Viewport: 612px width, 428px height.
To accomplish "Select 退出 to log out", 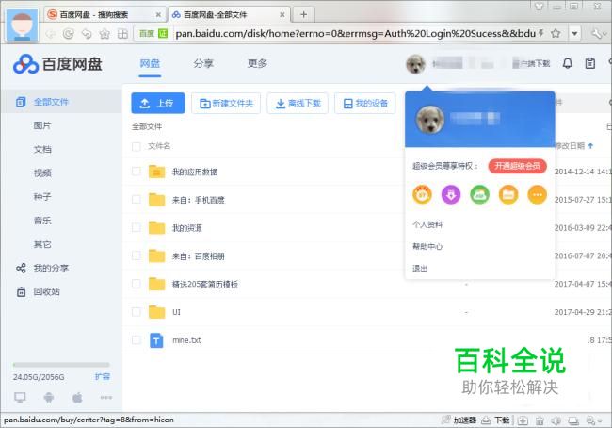I will click(420, 269).
